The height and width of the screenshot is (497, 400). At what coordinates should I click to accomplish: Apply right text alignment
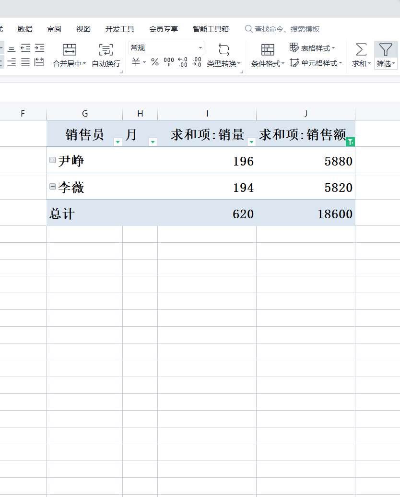(x=12, y=62)
